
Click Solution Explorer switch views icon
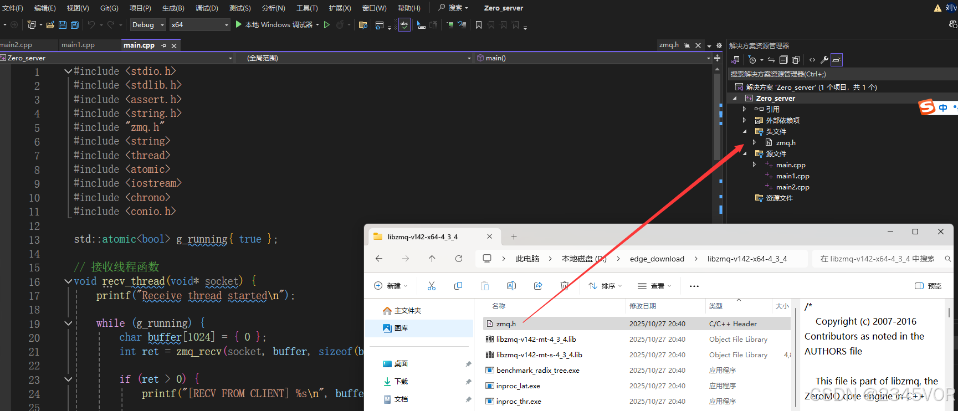(736, 60)
